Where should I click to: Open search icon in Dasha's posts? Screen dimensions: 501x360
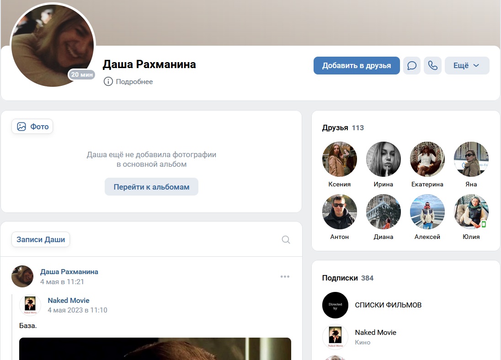click(x=286, y=239)
